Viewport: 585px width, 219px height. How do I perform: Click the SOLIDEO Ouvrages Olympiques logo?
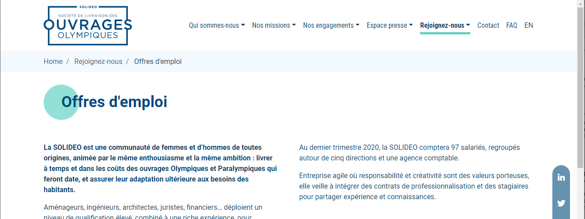[x=87, y=26]
